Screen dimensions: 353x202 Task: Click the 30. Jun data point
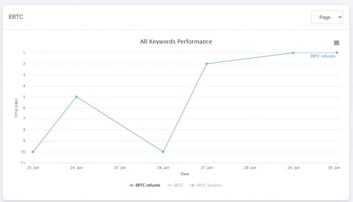click(x=337, y=53)
